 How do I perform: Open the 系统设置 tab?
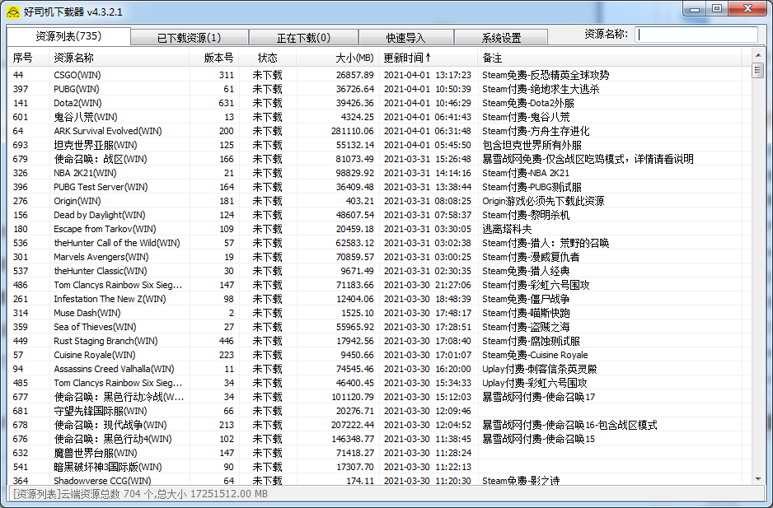[500, 37]
